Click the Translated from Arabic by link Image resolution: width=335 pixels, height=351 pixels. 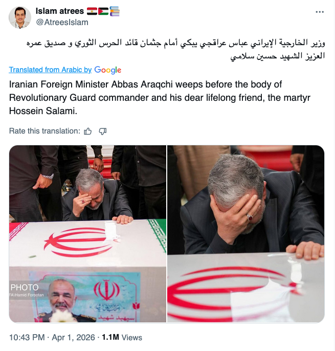coord(50,70)
